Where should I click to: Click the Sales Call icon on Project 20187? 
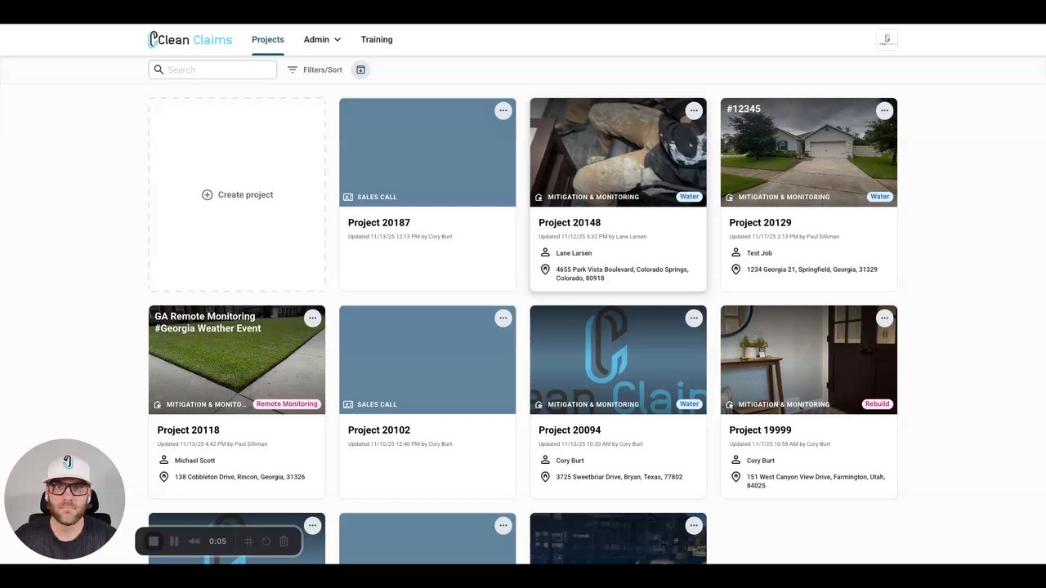[x=348, y=197]
